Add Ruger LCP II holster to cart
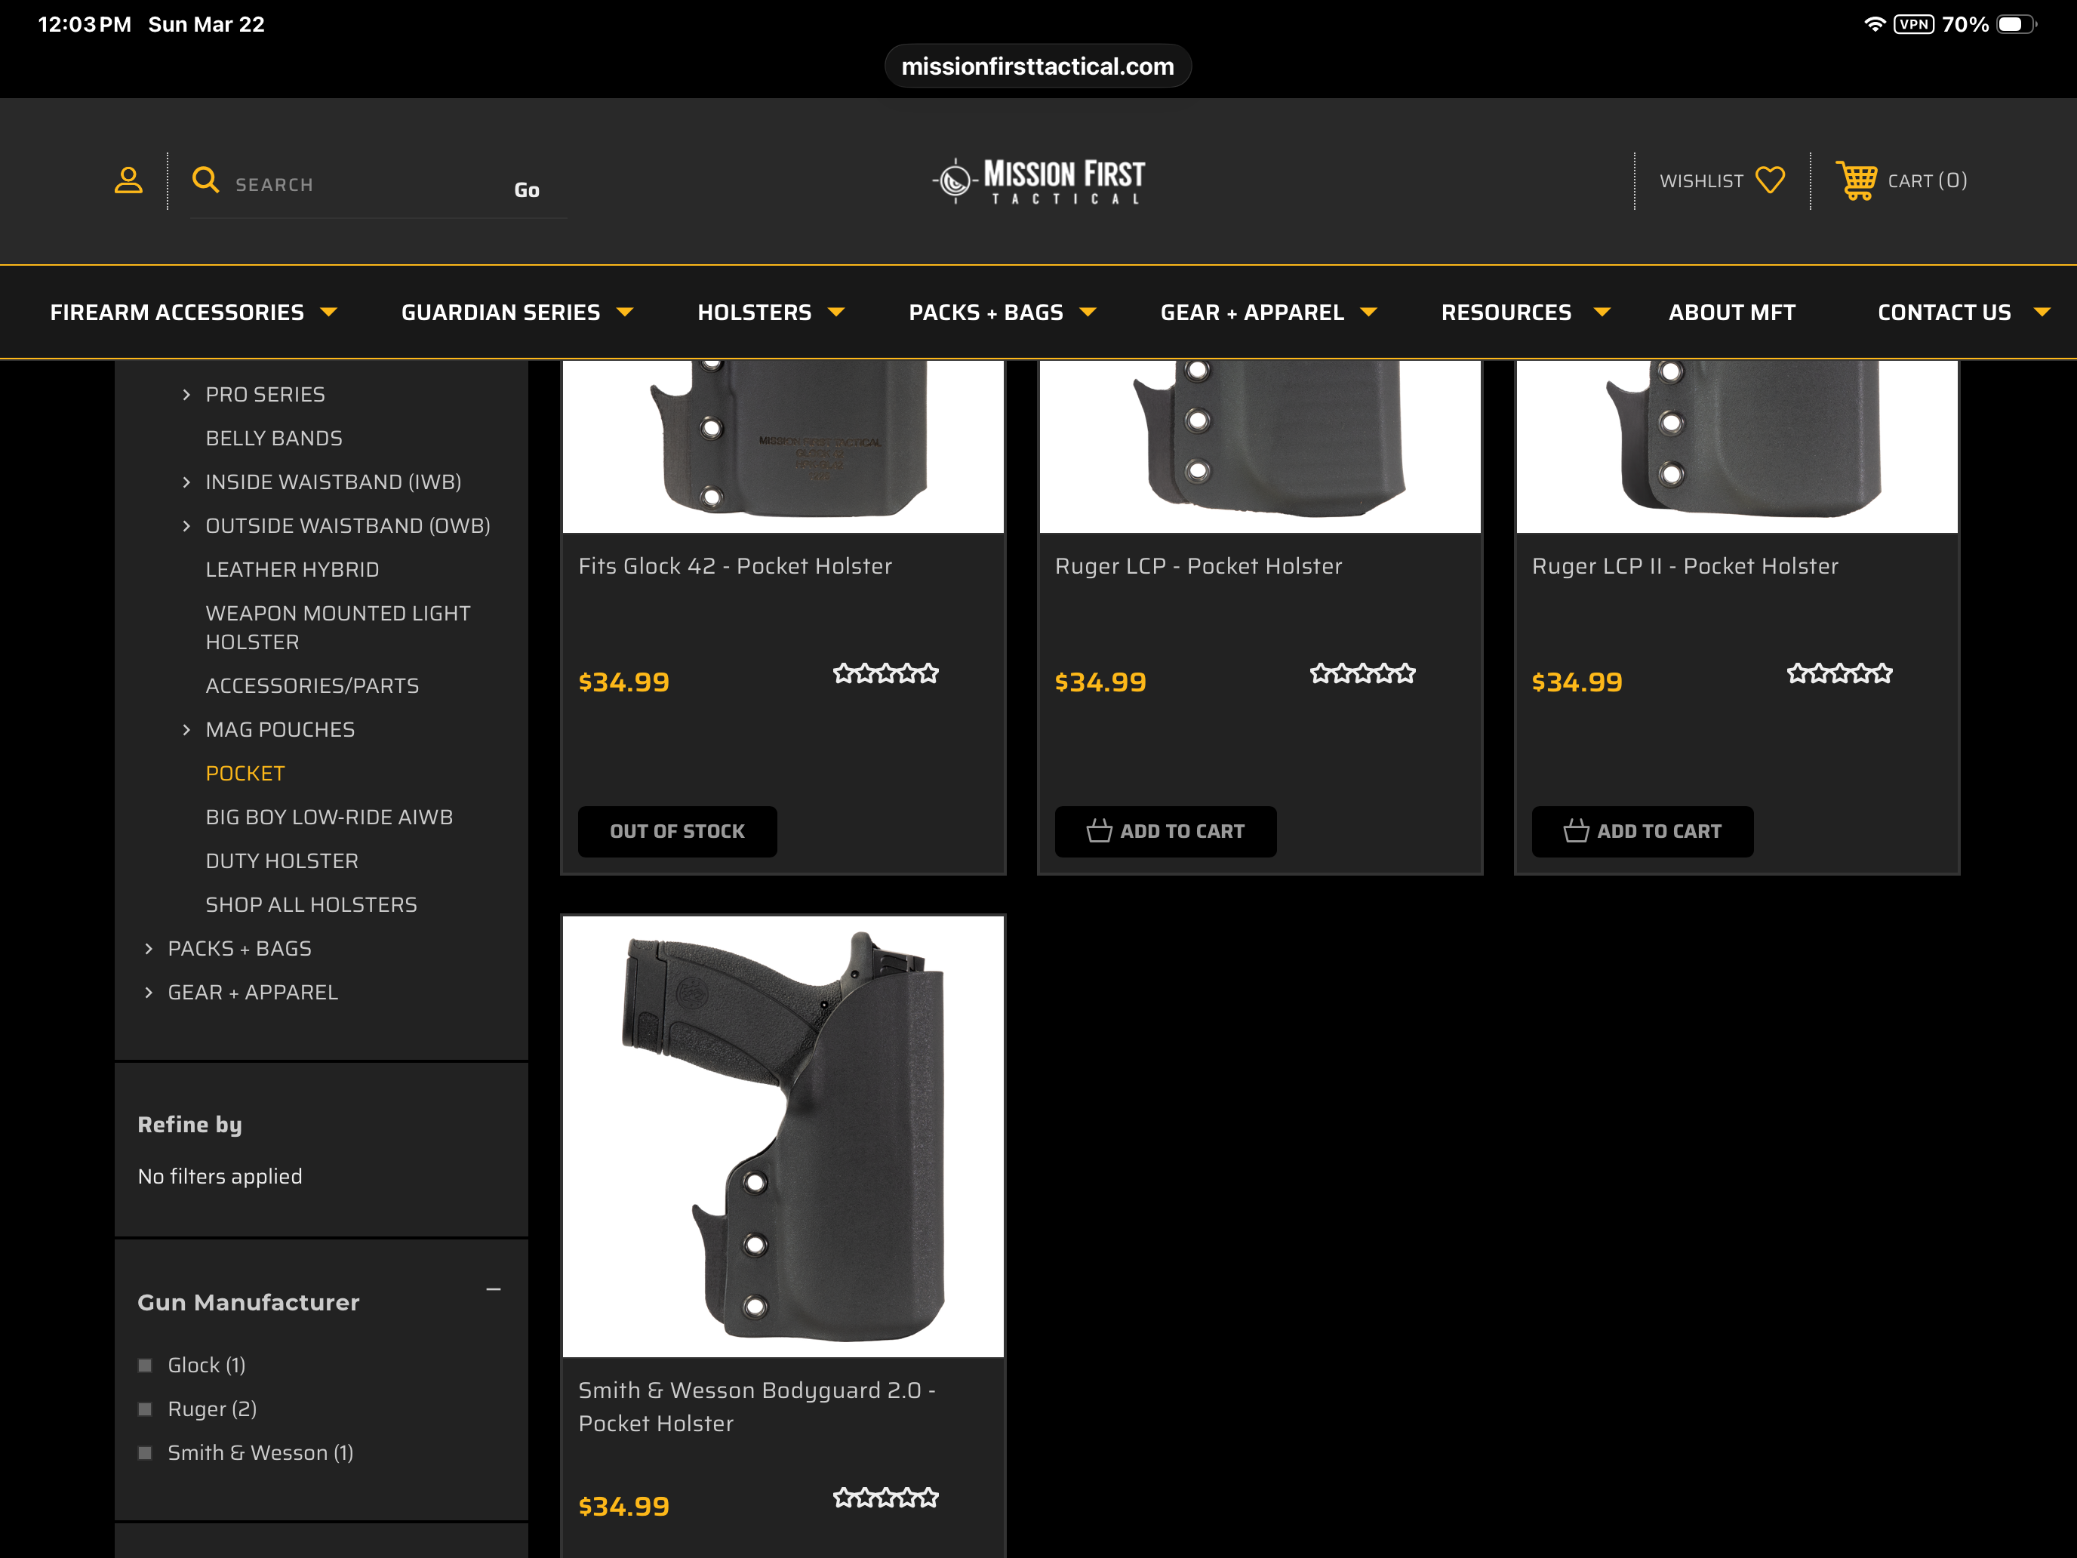 (x=1642, y=831)
